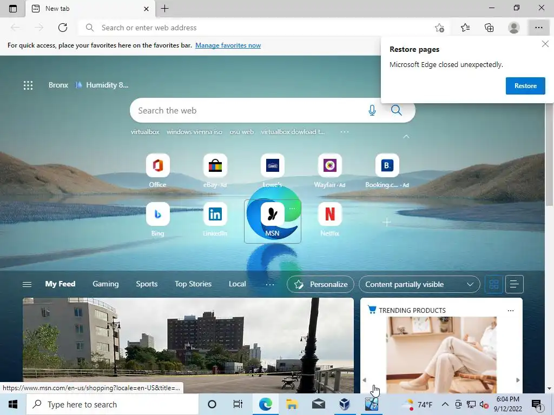
Task: Add a new quick link plus icon
Action: point(387,222)
